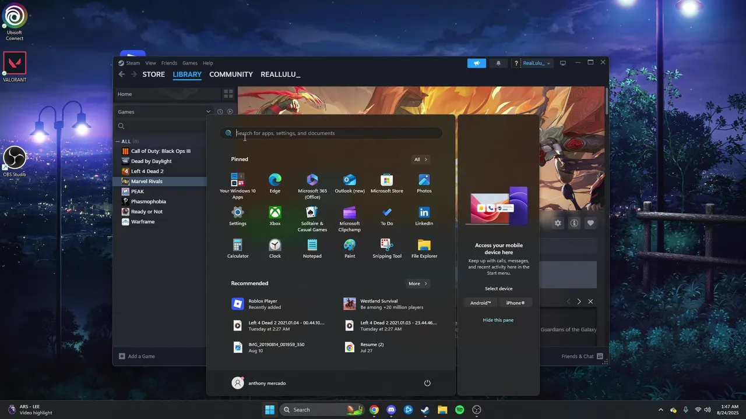
Task: Open VALORANT desktop shortcut
Action: pos(15,67)
